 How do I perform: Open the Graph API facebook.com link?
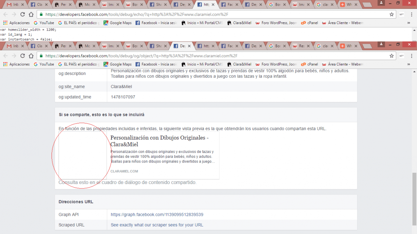pyautogui.click(x=157, y=215)
